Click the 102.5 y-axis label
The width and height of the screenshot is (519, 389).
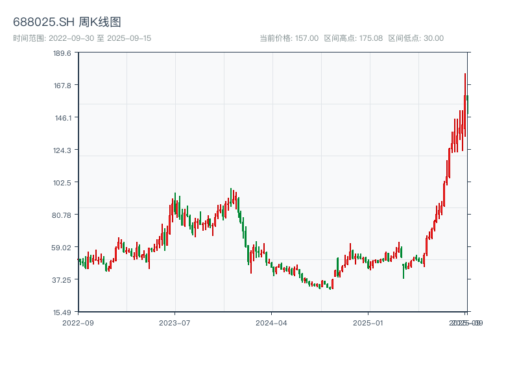tap(62, 183)
